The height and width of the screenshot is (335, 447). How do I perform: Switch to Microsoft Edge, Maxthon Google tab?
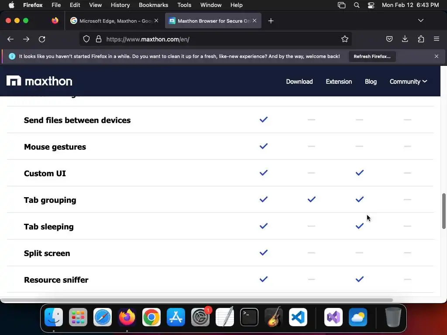[115, 21]
